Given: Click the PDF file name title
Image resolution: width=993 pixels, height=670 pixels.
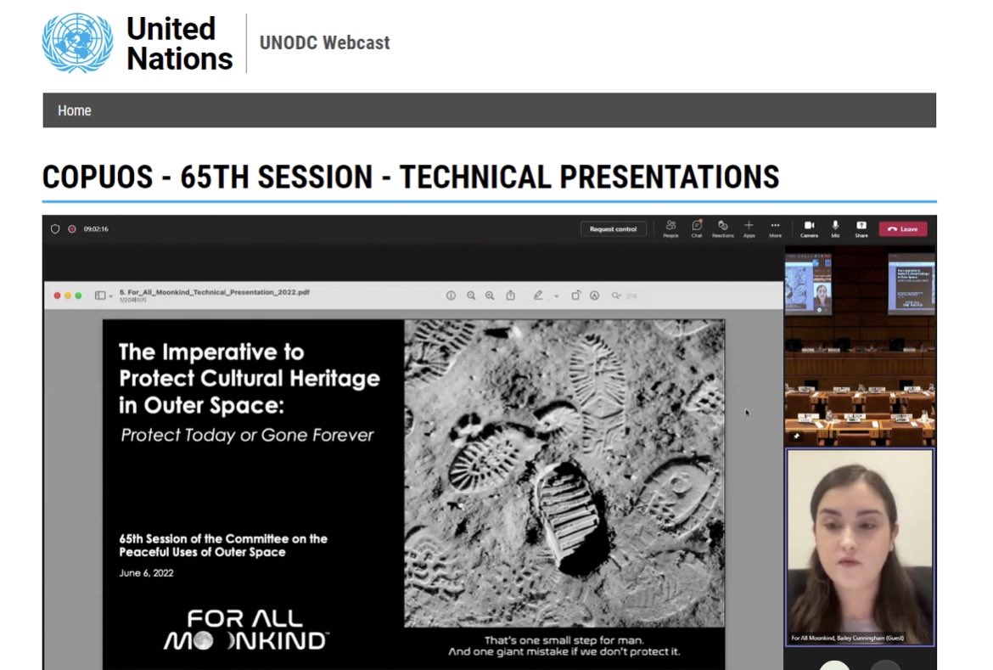Looking at the screenshot, I should (215, 292).
